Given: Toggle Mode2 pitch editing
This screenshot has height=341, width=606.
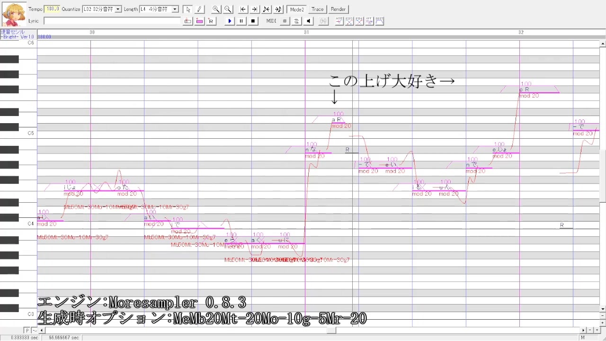Looking at the screenshot, I should (x=297, y=9).
